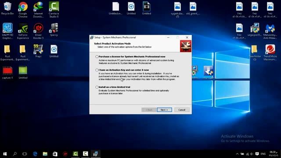Select Camtasia Studio 8 desktop icon
The height and width of the screenshot is (158, 281).
click(x=54, y=10)
